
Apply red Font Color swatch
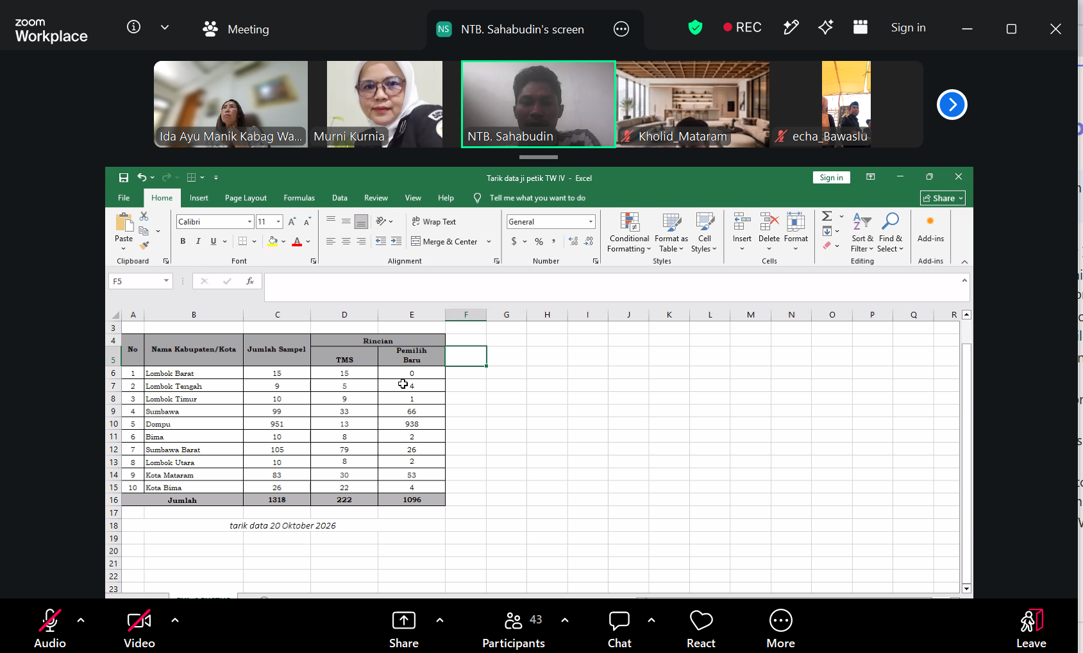click(x=297, y=241)
